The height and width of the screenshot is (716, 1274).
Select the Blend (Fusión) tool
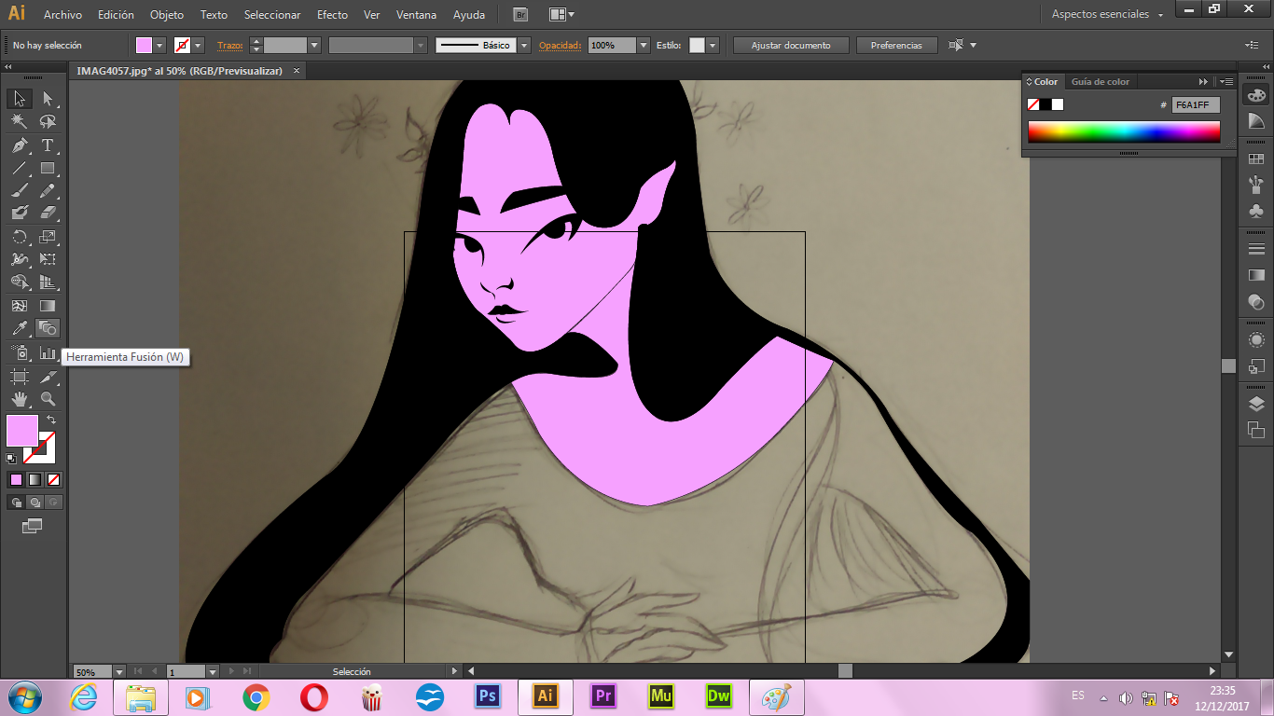tap(48, 328)
